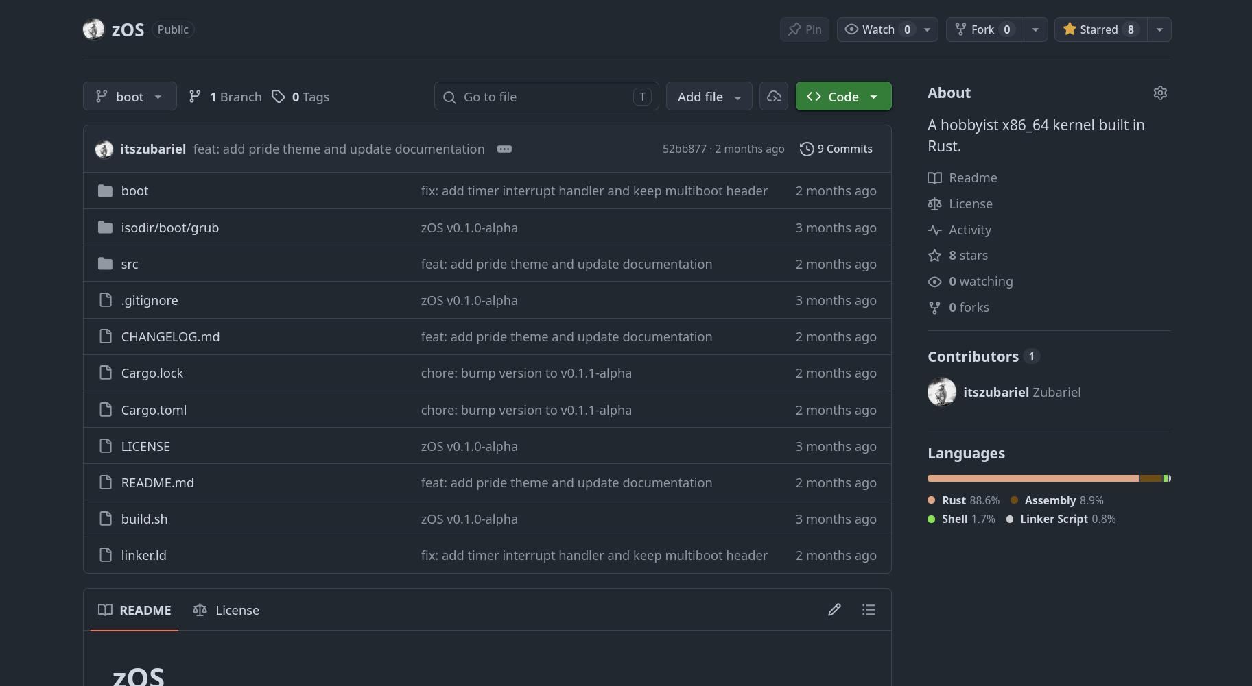View the 8 stars link

[958, 256]
